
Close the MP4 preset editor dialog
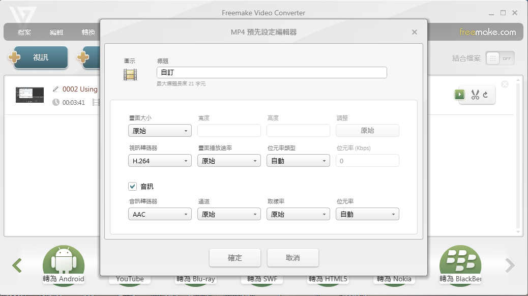[415, 32]
